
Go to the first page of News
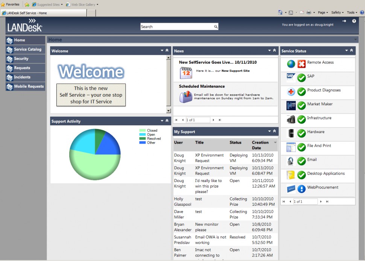pyautogui.click(x=176, y=120)
